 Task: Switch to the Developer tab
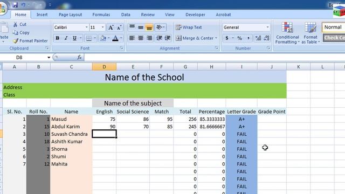pyautogui.click(x=195, y=15)
